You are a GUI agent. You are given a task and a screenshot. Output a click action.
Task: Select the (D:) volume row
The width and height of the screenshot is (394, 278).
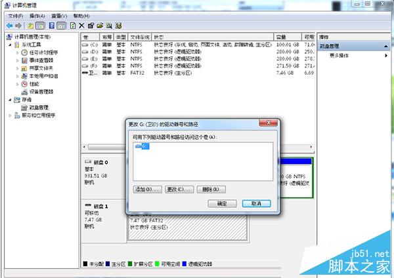click(x=198, y=52)
